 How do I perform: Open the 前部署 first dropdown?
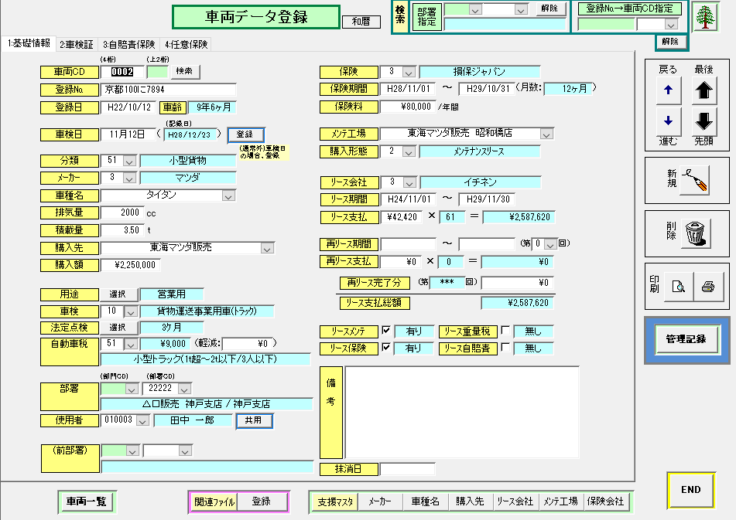(x=132, y=451)
